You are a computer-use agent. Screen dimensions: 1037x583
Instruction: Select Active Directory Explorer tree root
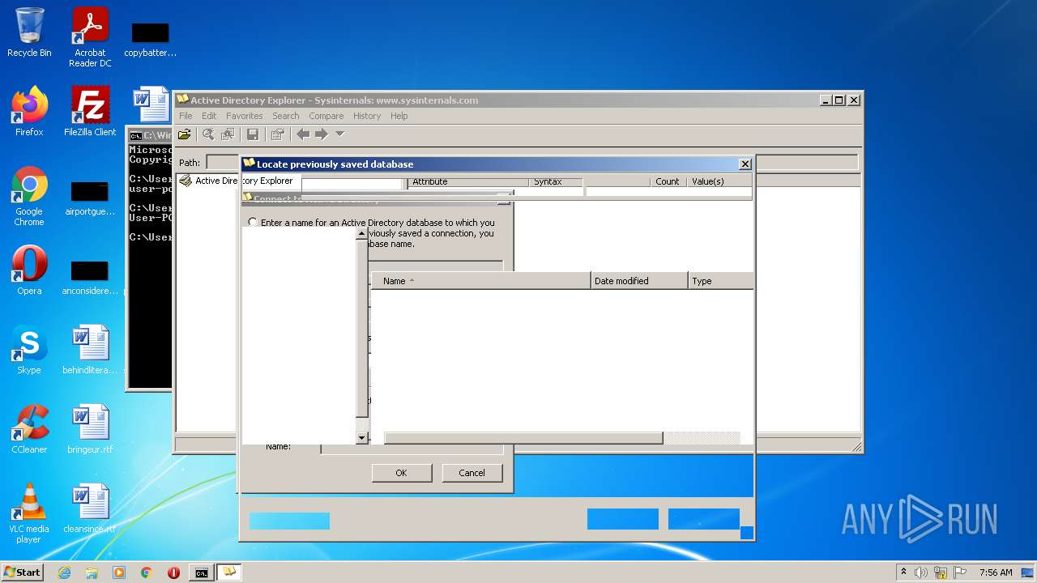click(x=243, y=181)
